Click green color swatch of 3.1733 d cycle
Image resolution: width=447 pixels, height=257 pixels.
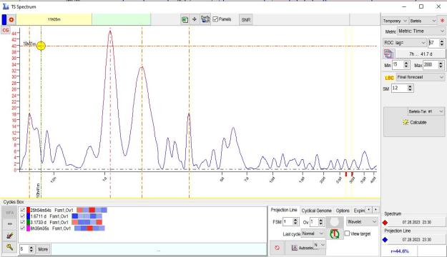click(28, 222)
